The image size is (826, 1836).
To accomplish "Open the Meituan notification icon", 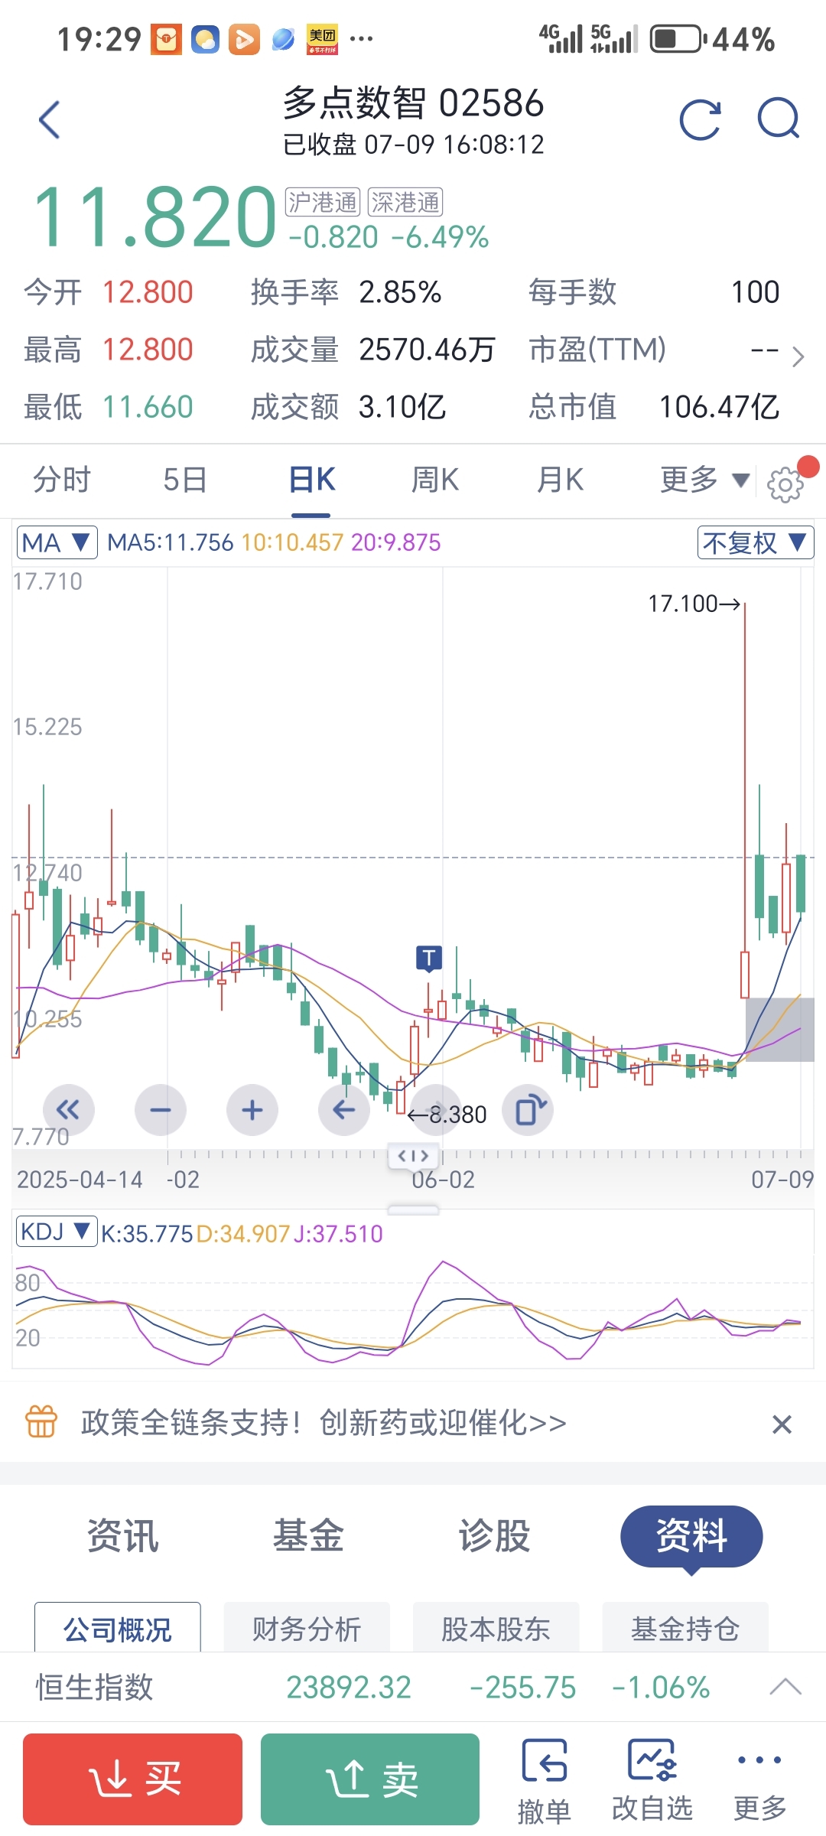I will [x=322, y=39].
